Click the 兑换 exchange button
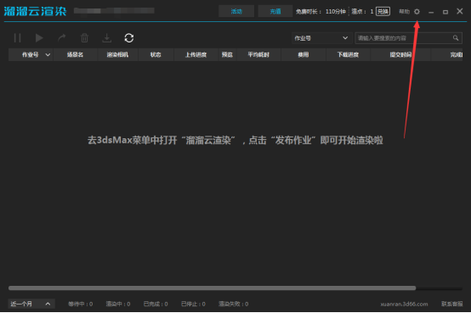Screen dimensions: 471x313 [x=383, y=11]
